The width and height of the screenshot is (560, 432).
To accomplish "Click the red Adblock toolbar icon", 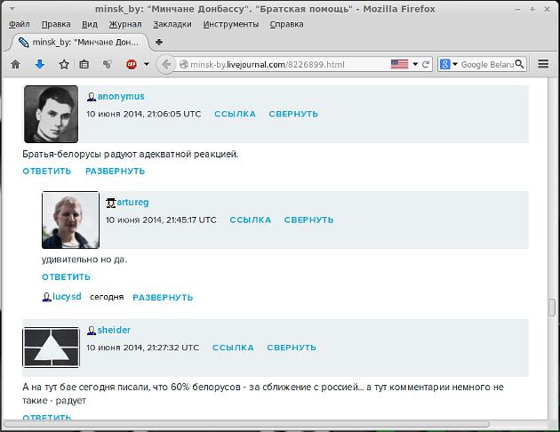I will click(132, 64).
